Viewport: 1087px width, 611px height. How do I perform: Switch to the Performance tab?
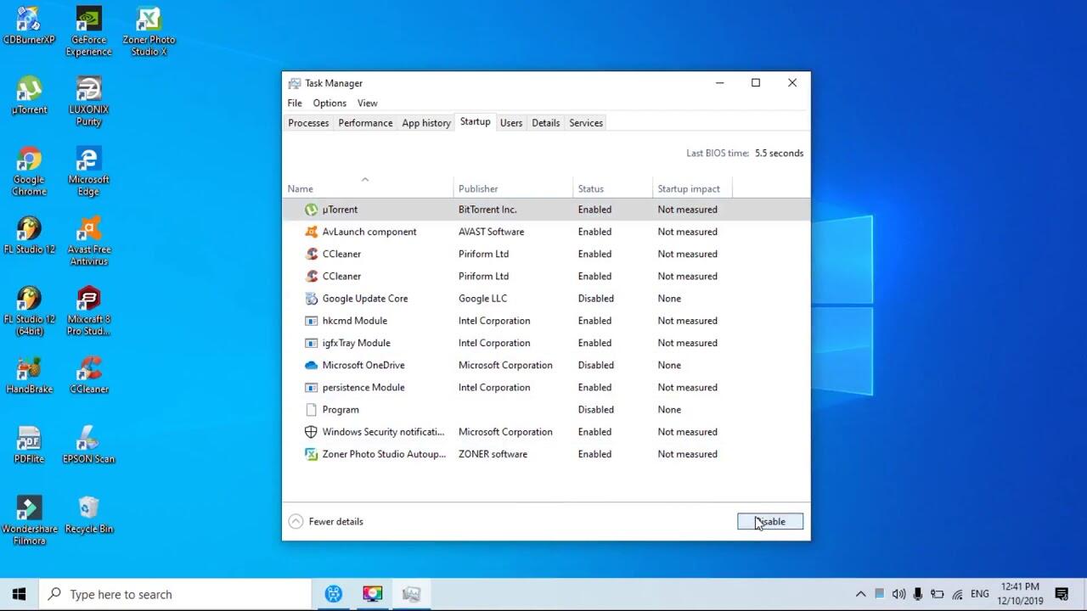pyautogui.click(x=365, y=123)
